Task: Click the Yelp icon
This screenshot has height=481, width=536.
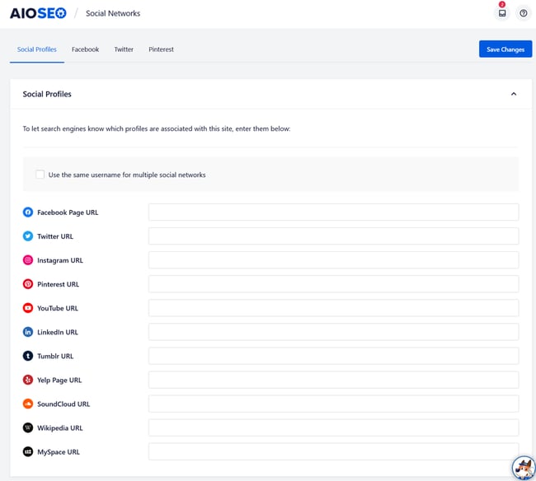Action: tap(28, 380)
